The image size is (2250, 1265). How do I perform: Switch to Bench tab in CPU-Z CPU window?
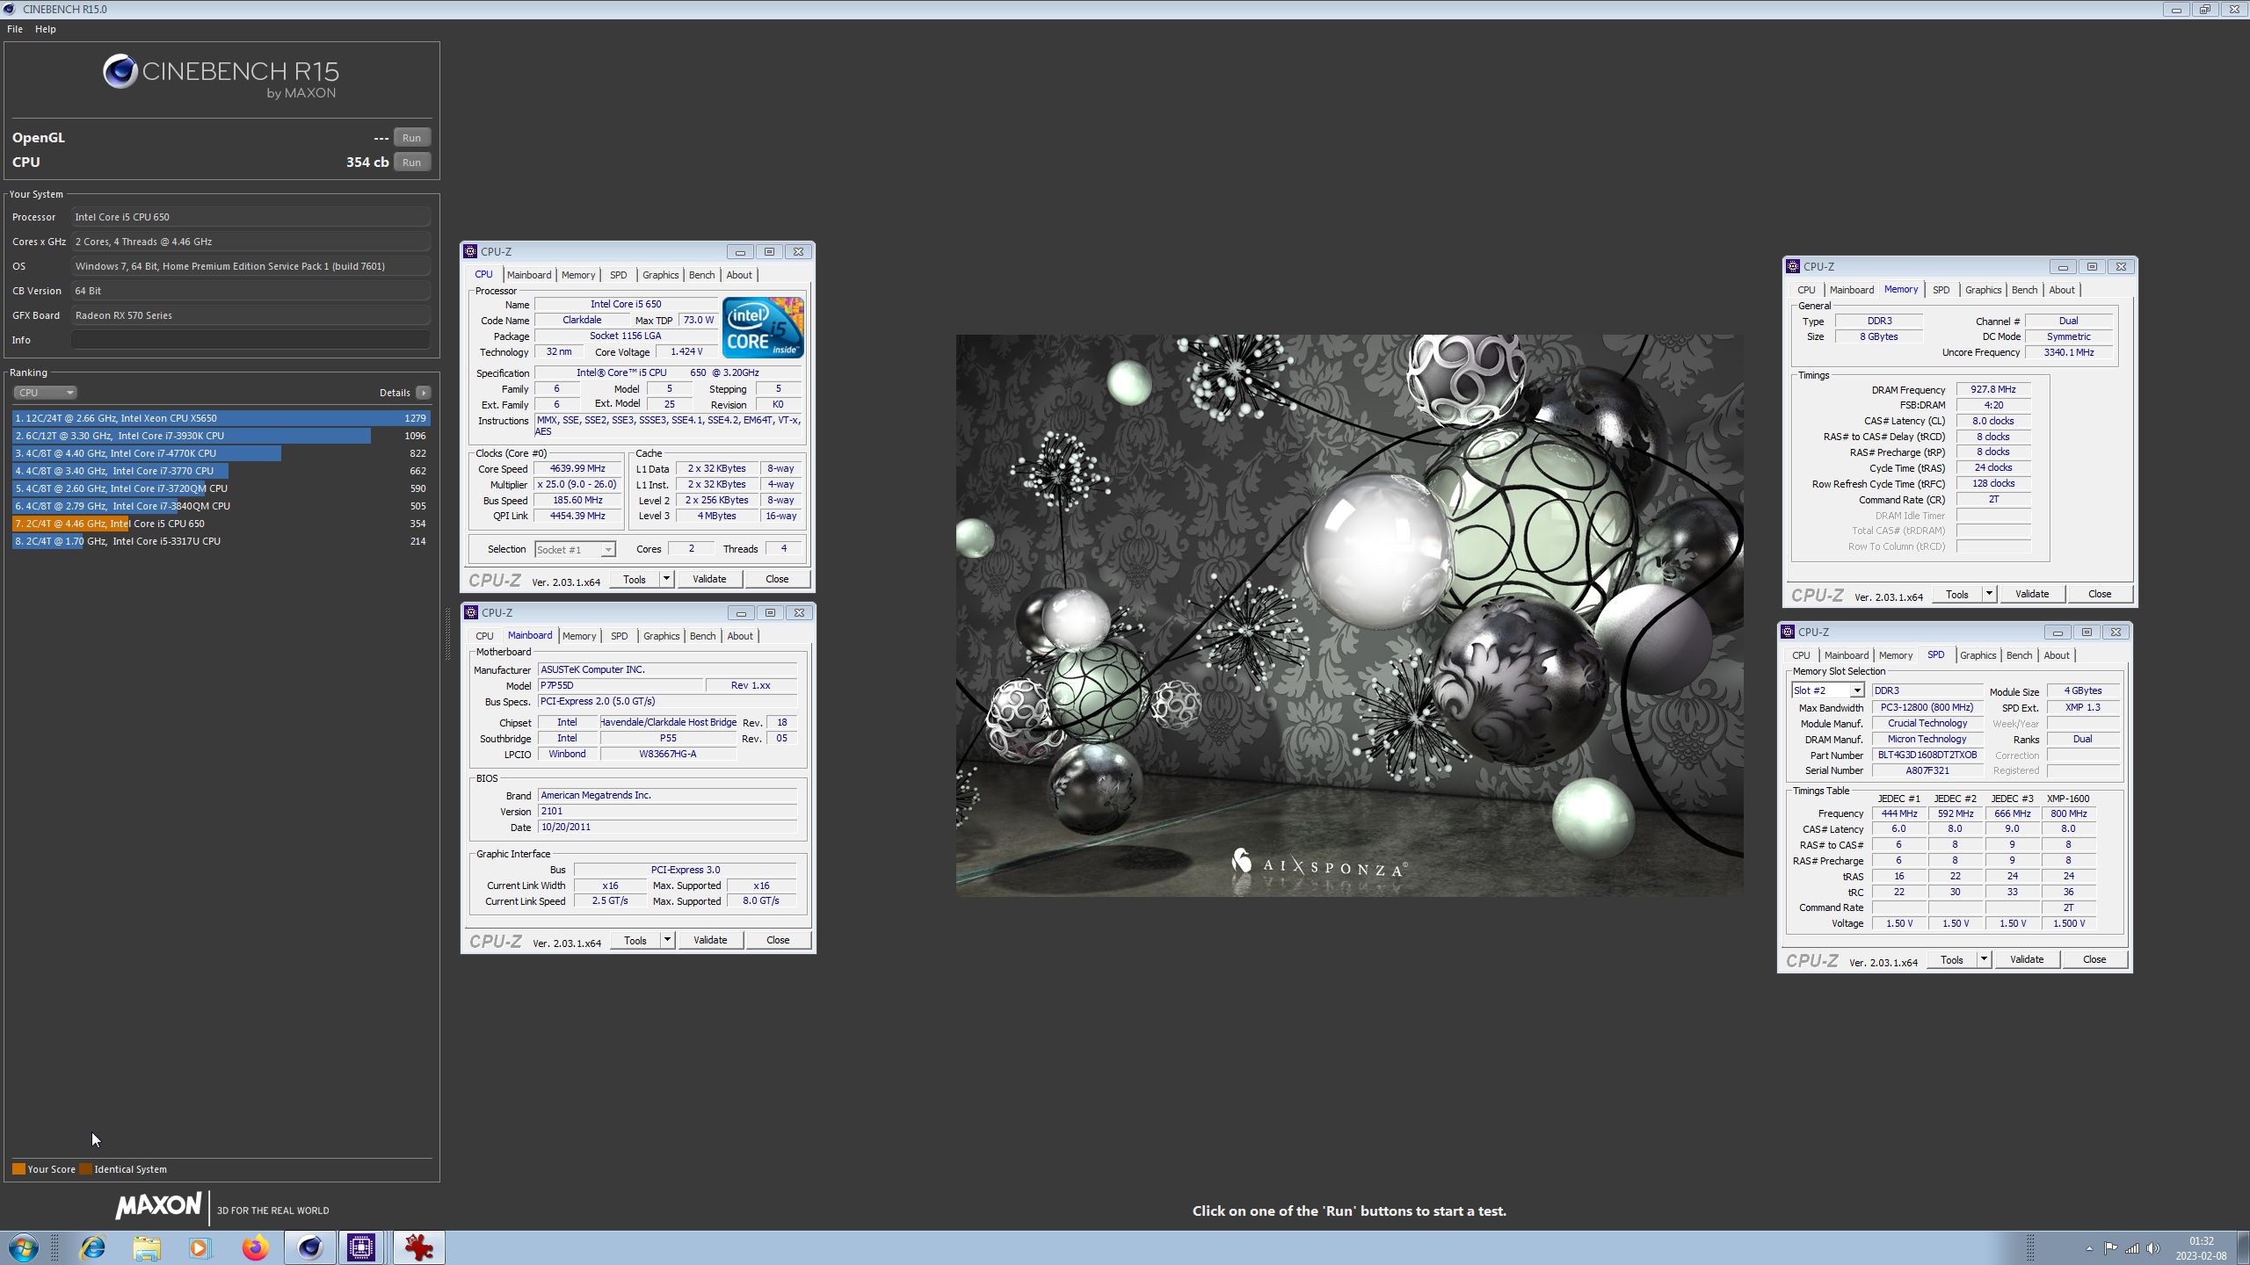(x=701, y=275)
